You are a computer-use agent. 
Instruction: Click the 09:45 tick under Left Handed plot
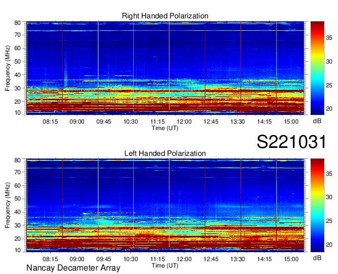(104, 259)
